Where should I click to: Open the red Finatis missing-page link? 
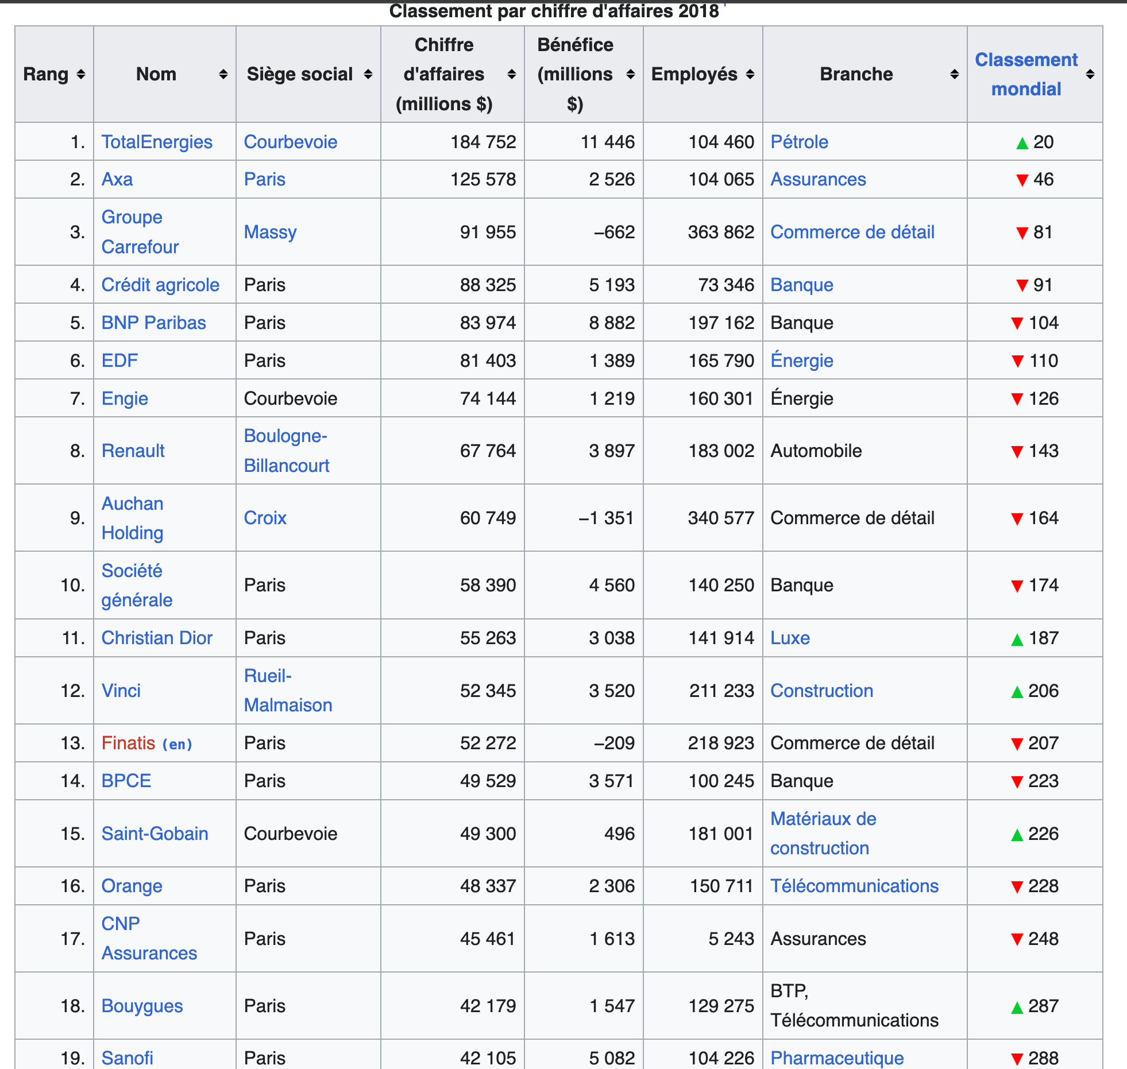point(128,743)
